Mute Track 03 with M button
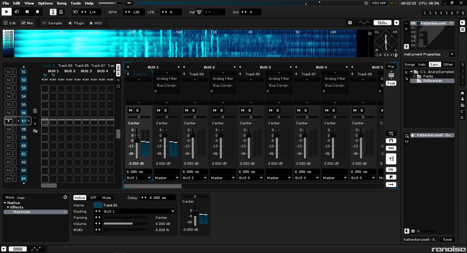The height and width of the screenshot is (253, 467). click(x=186, y=110)
